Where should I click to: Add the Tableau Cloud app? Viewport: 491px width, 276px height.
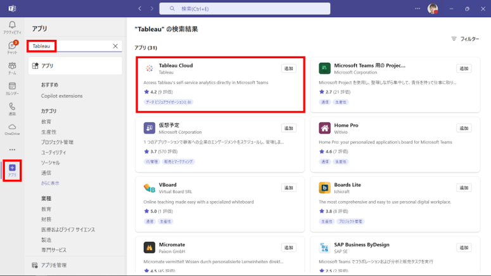coord(288,68)
